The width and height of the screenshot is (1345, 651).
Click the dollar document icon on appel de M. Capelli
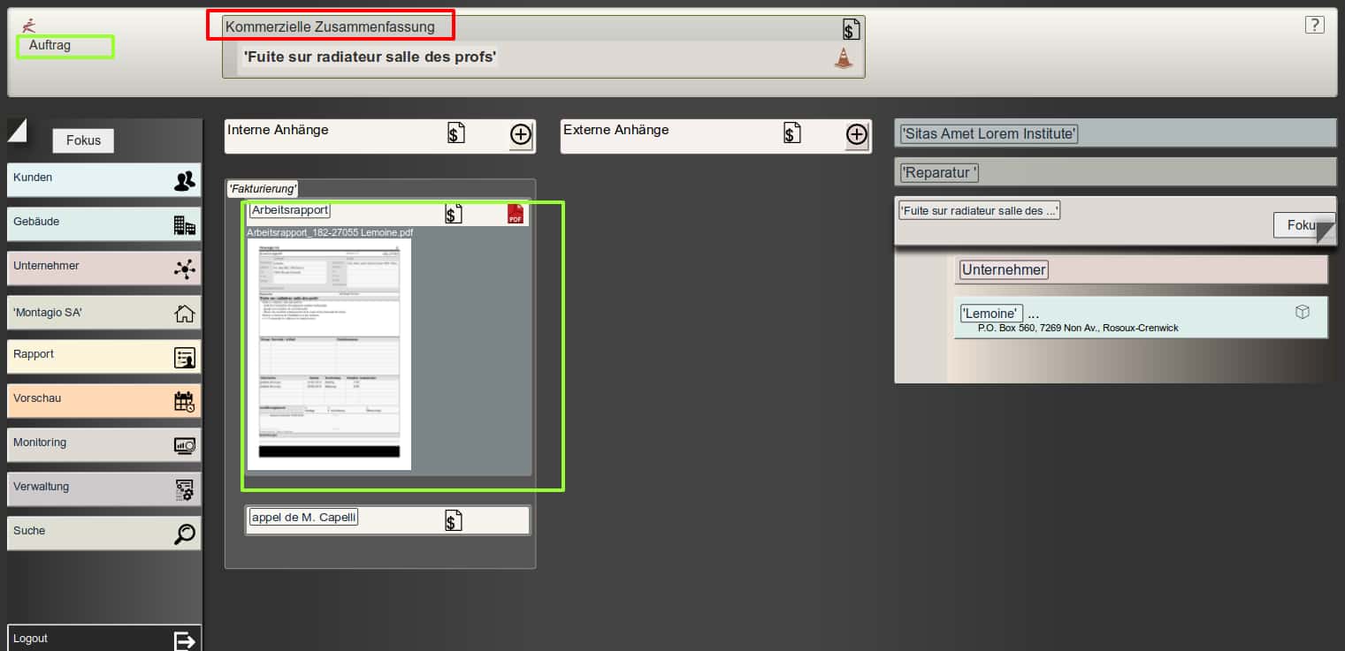tap(454, 521)
